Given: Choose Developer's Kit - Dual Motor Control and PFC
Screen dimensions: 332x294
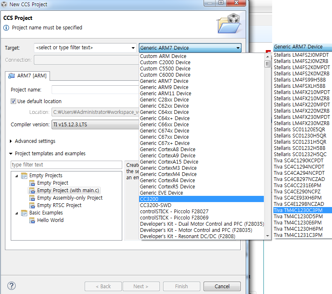Looking at the screenshot, I should (x=202, y=224).
